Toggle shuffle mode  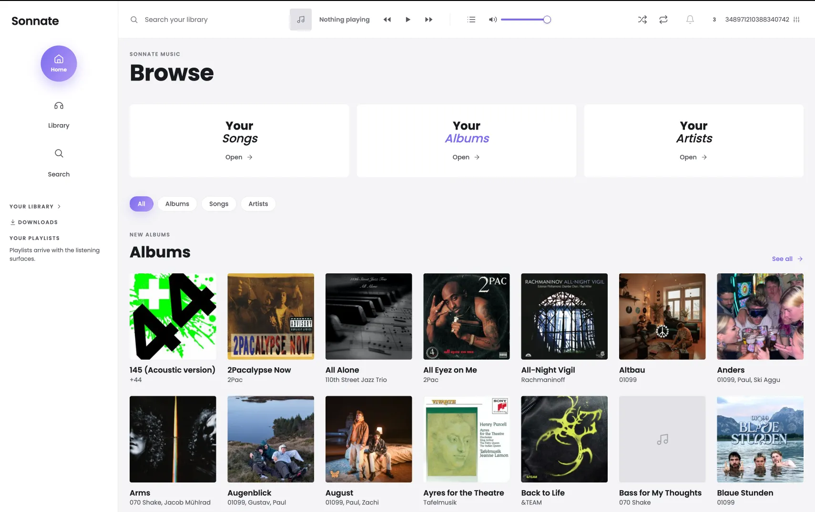click(642, 20)
